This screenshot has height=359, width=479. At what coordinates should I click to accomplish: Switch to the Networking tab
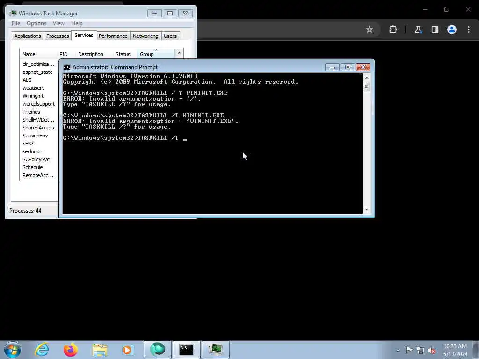145,36
